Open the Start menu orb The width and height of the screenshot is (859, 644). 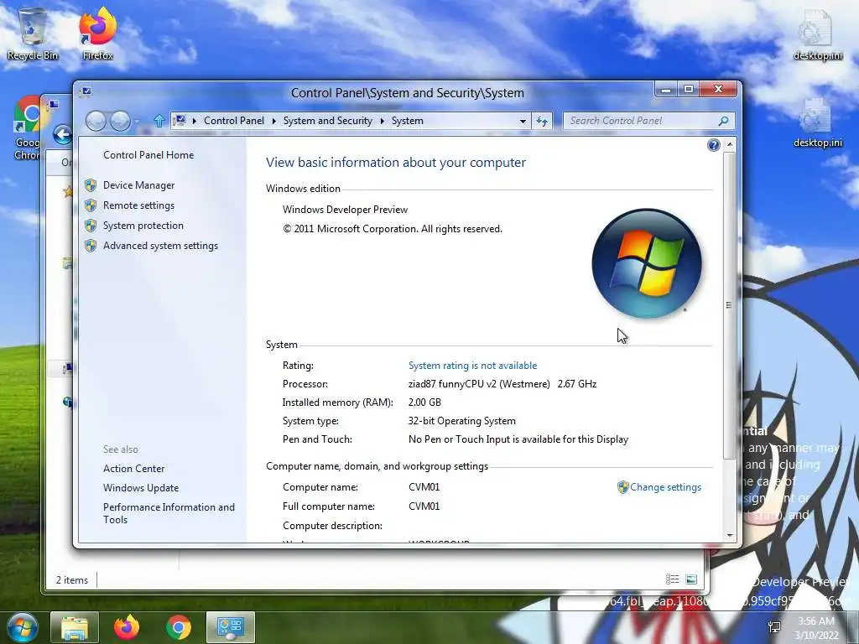[x=23, y=627]
